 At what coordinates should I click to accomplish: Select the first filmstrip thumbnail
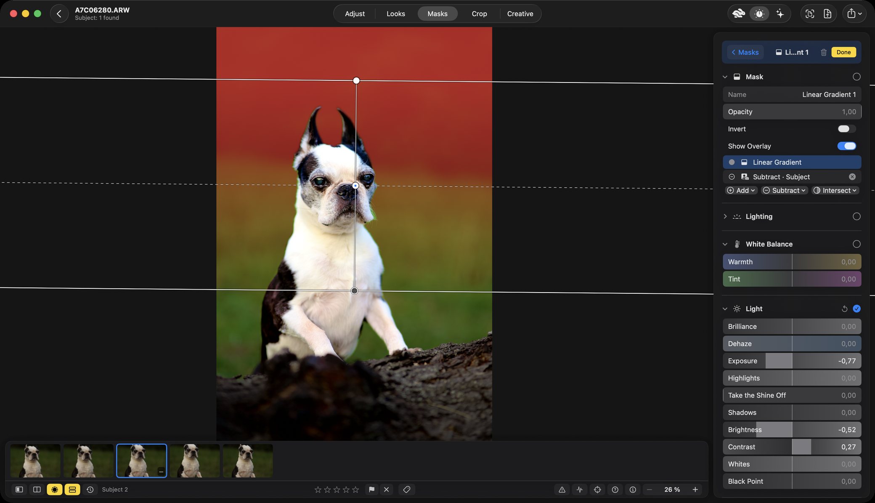click(35, 460)
